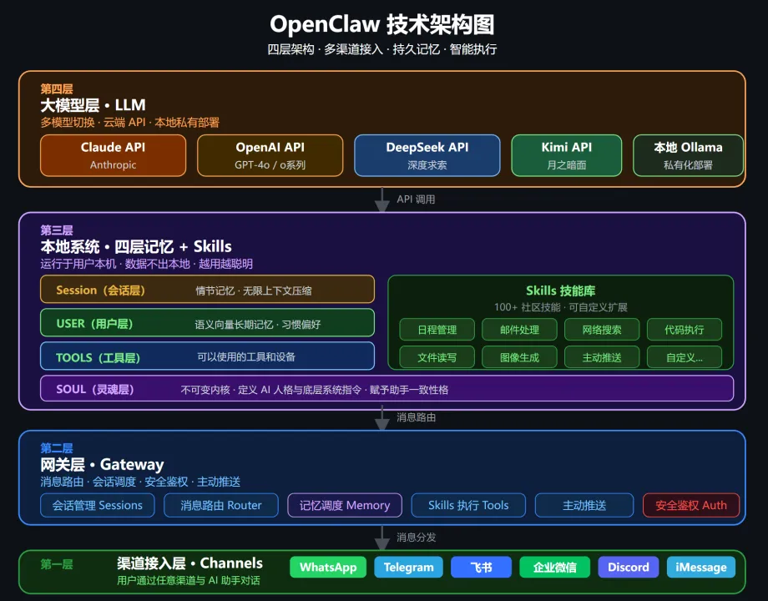Select the 本地 Ollama box
This screenshot has height=601, width=768.
tap(688, 155)
